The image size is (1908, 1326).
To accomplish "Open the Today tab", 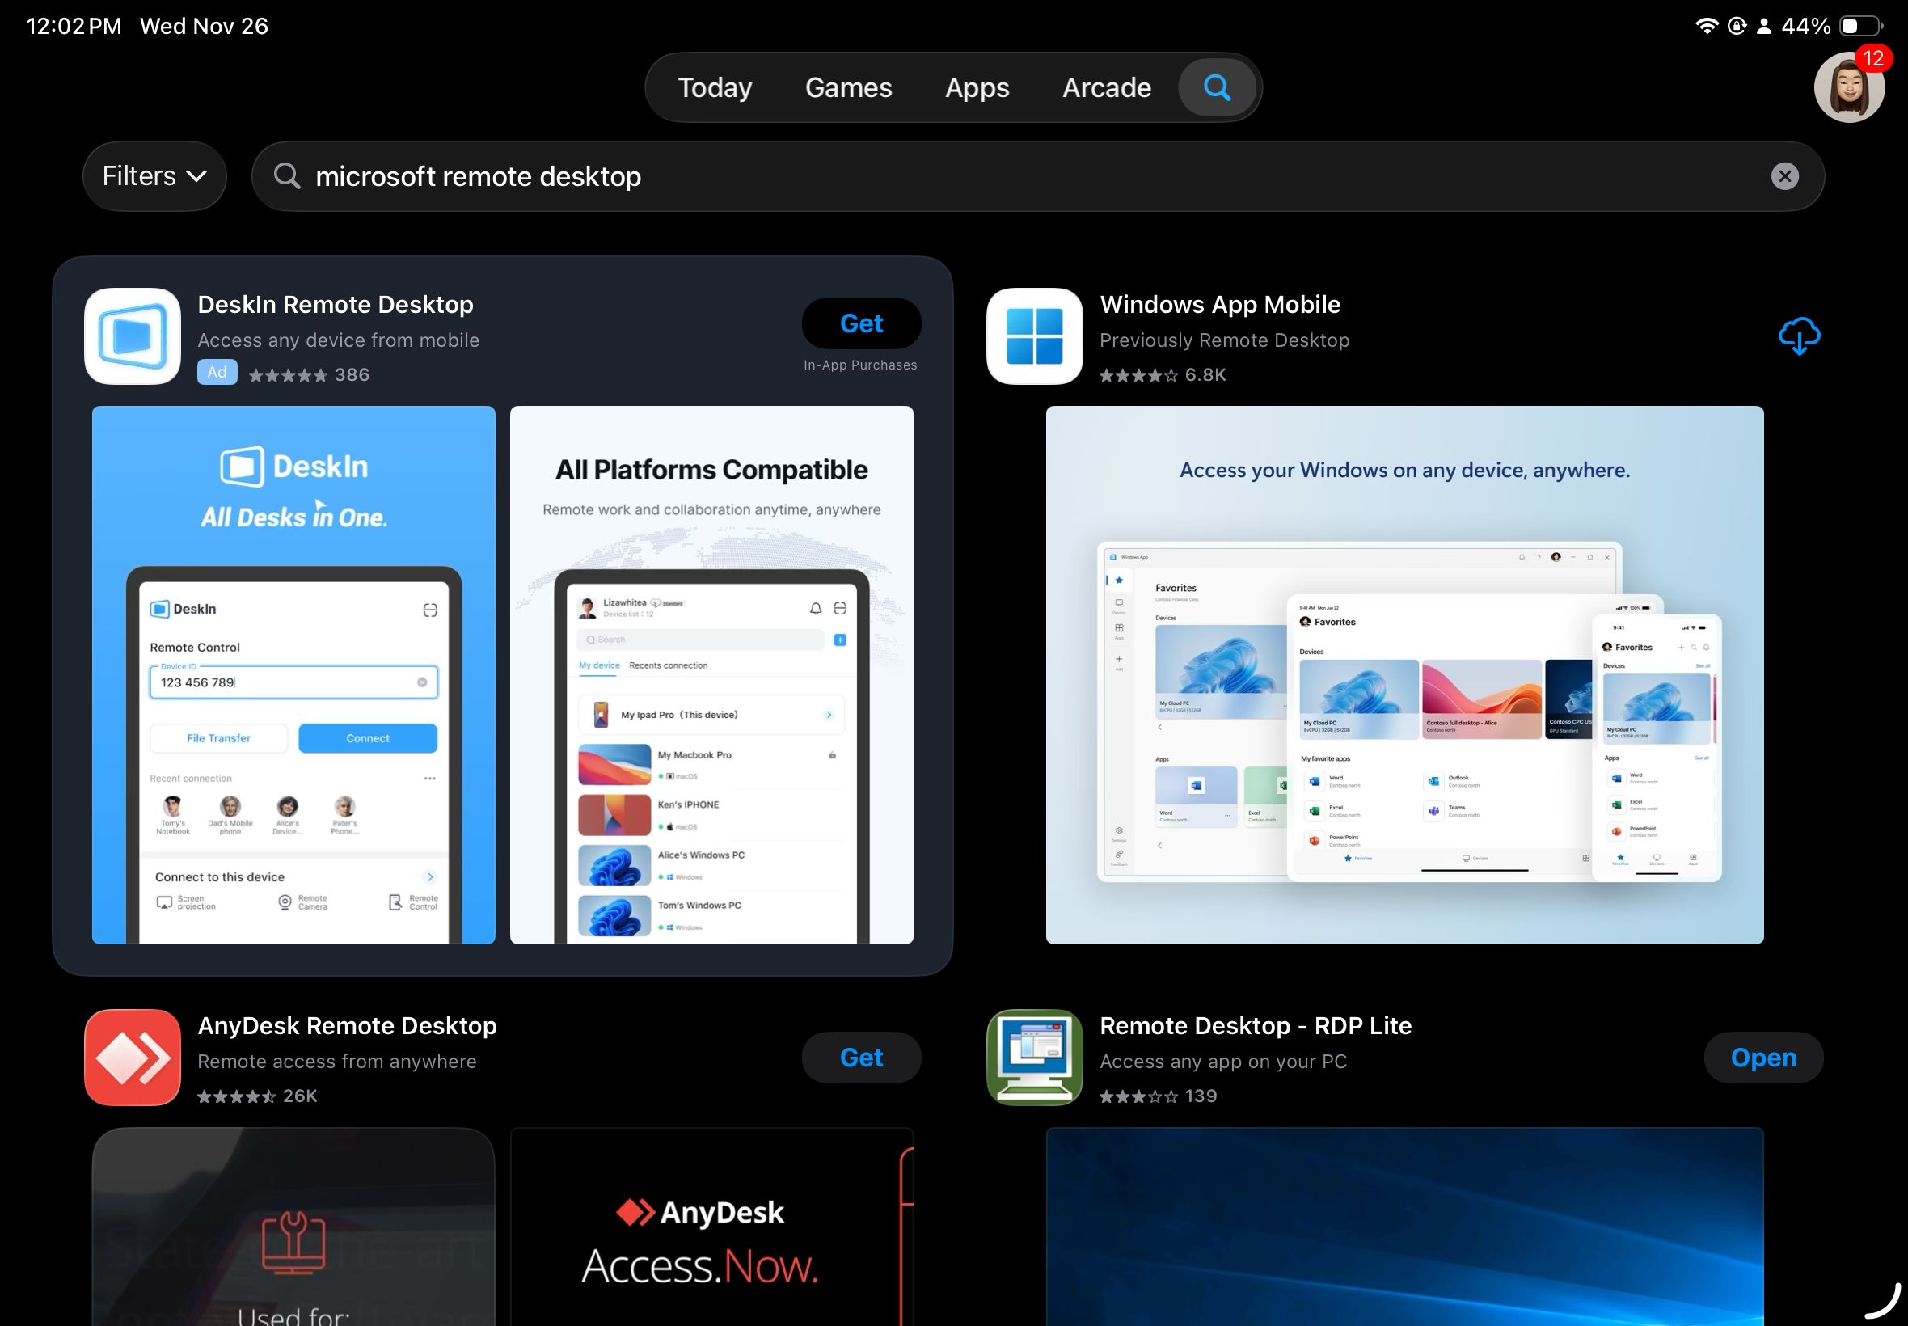I will tap(715, 87).
